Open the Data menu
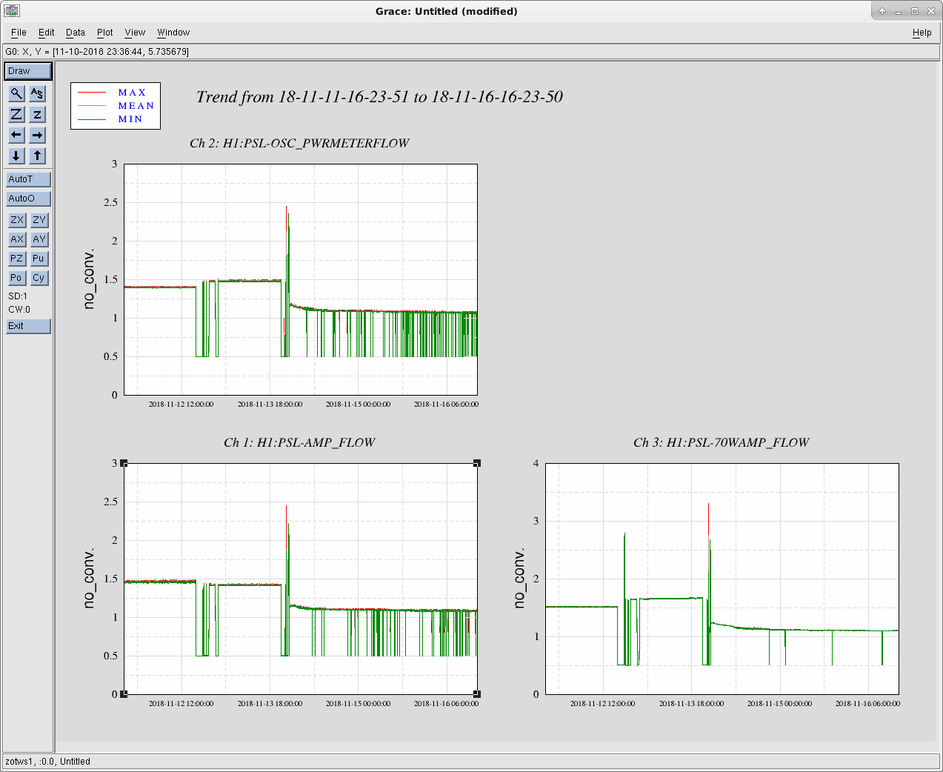This screenshot has width=943, height=772. point(76,33)
